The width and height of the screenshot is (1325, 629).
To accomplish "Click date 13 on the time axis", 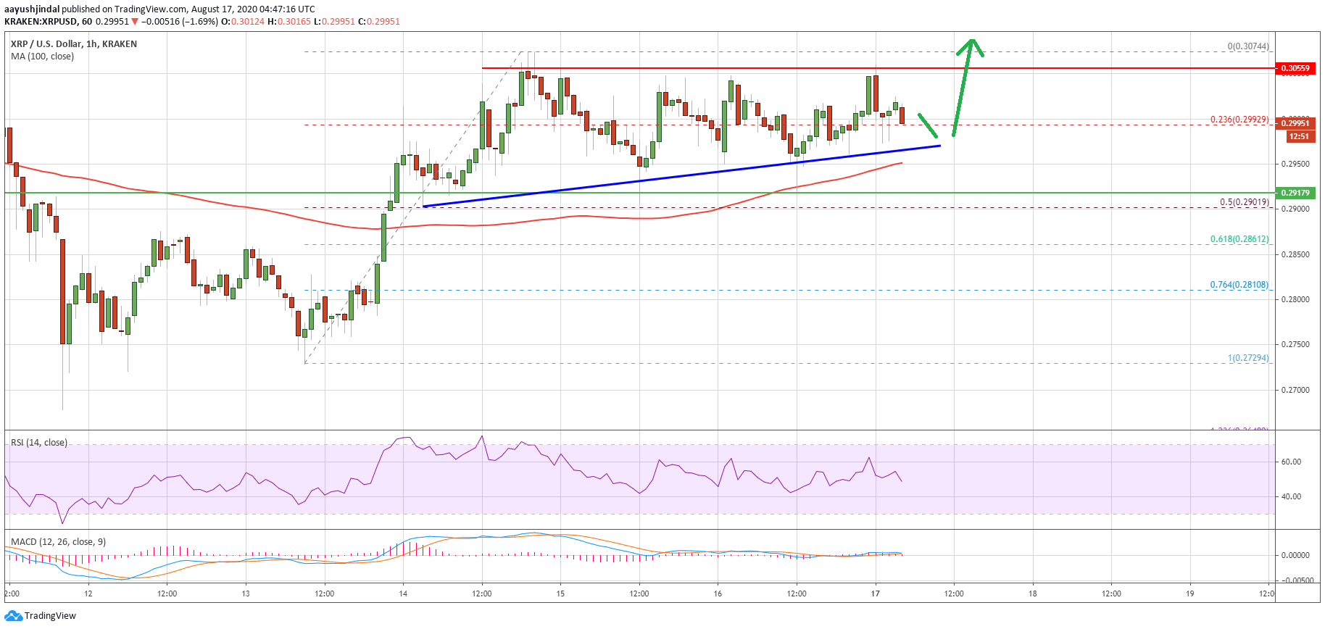I will 246,593.
